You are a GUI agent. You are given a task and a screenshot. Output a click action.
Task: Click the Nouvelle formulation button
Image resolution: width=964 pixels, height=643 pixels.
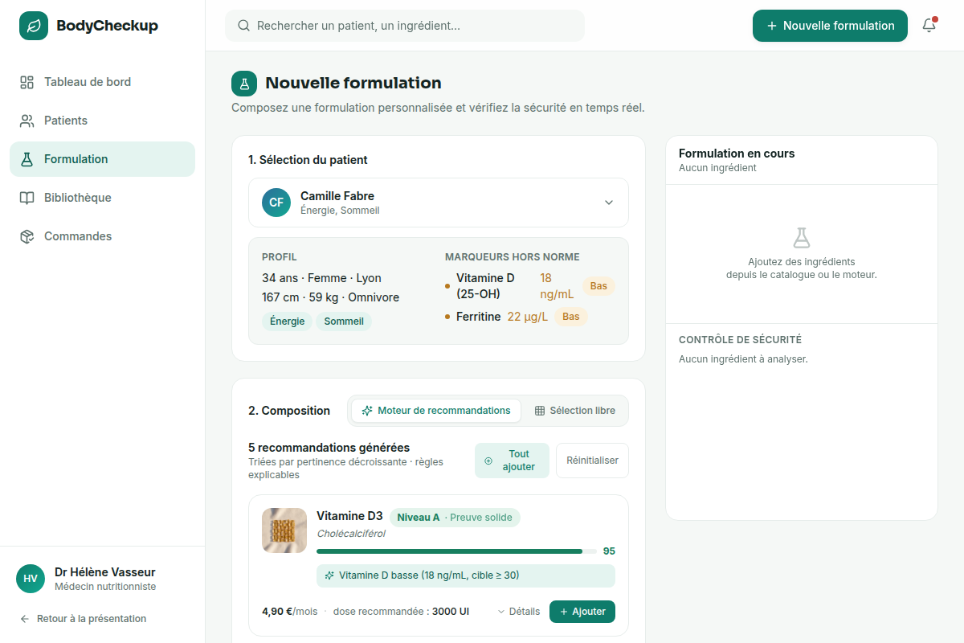[x=830, y=26]
